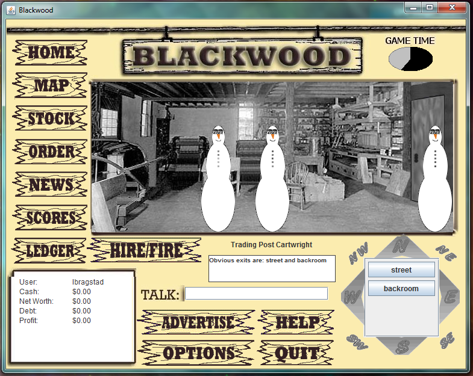Click the QUIT sign
473x376 pixels.
click(x=297, y=353)
